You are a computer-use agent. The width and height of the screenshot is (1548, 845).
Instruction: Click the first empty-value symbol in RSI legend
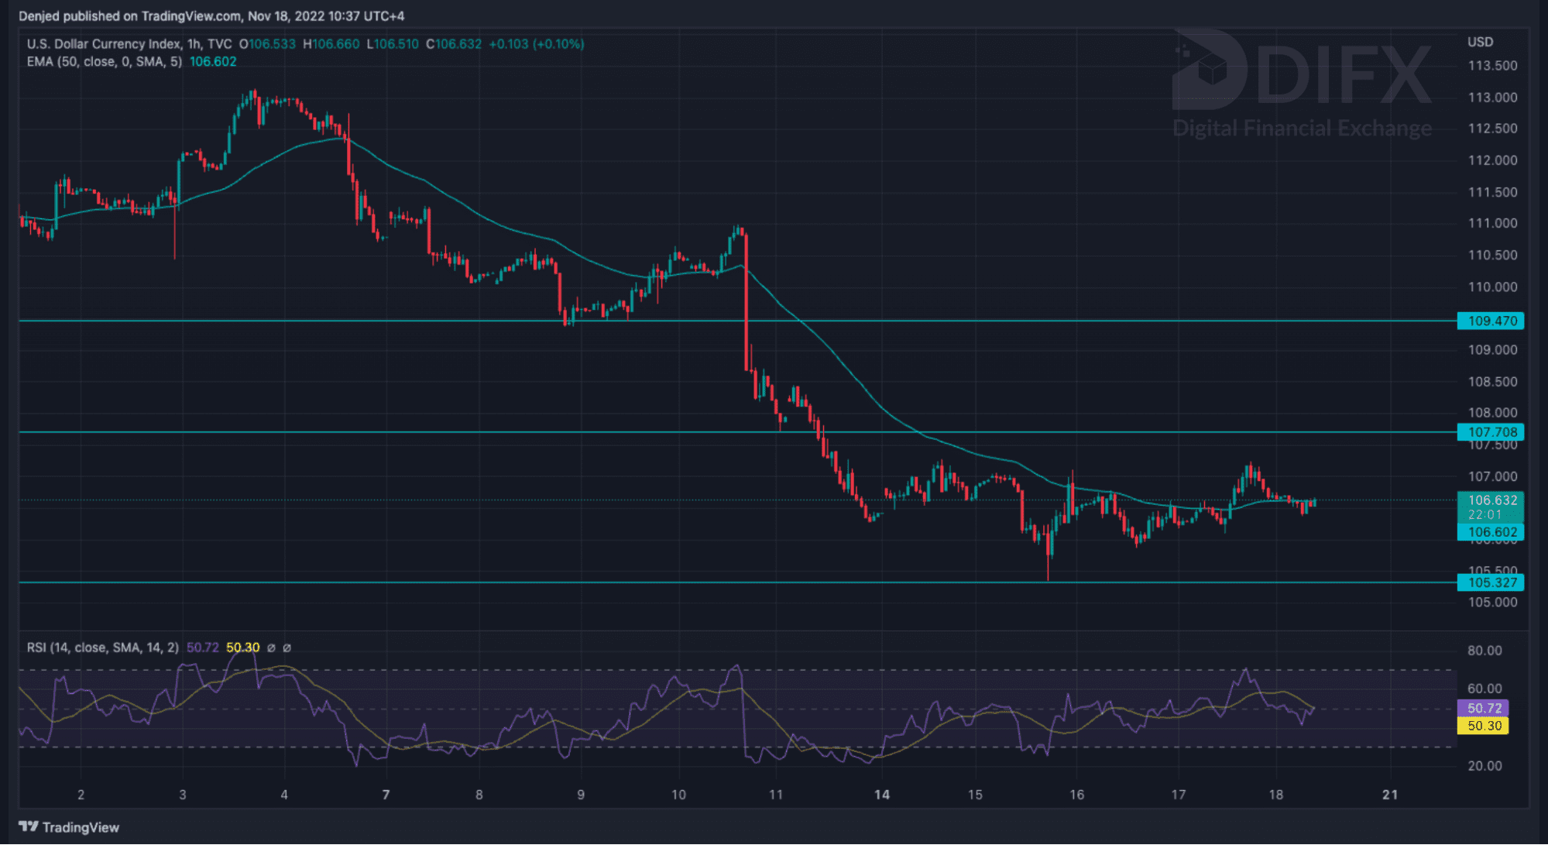[271, 647]
